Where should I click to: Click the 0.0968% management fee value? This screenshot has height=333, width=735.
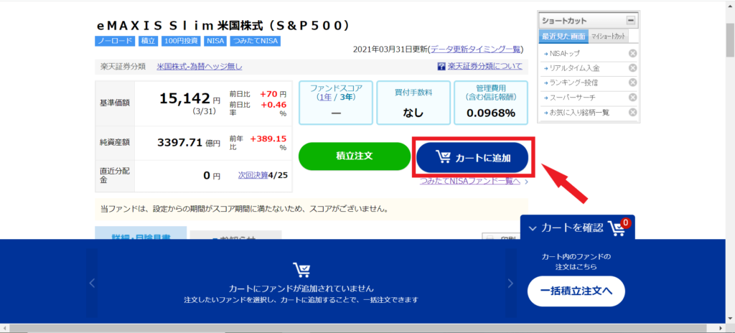pos(491,113)
